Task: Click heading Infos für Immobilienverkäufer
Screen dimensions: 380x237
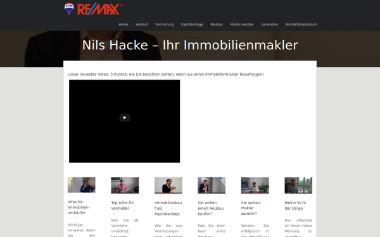Action: [79, 207]
